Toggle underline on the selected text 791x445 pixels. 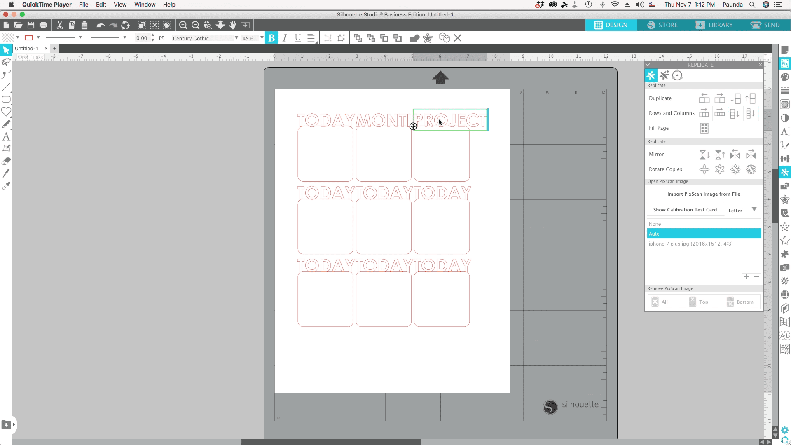tap(298, 38)
